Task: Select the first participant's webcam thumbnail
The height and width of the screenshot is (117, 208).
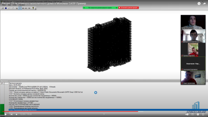Action: (x=193, y=22)
